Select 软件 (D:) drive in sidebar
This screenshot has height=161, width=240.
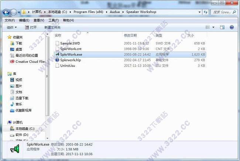[x=22, y=135]
